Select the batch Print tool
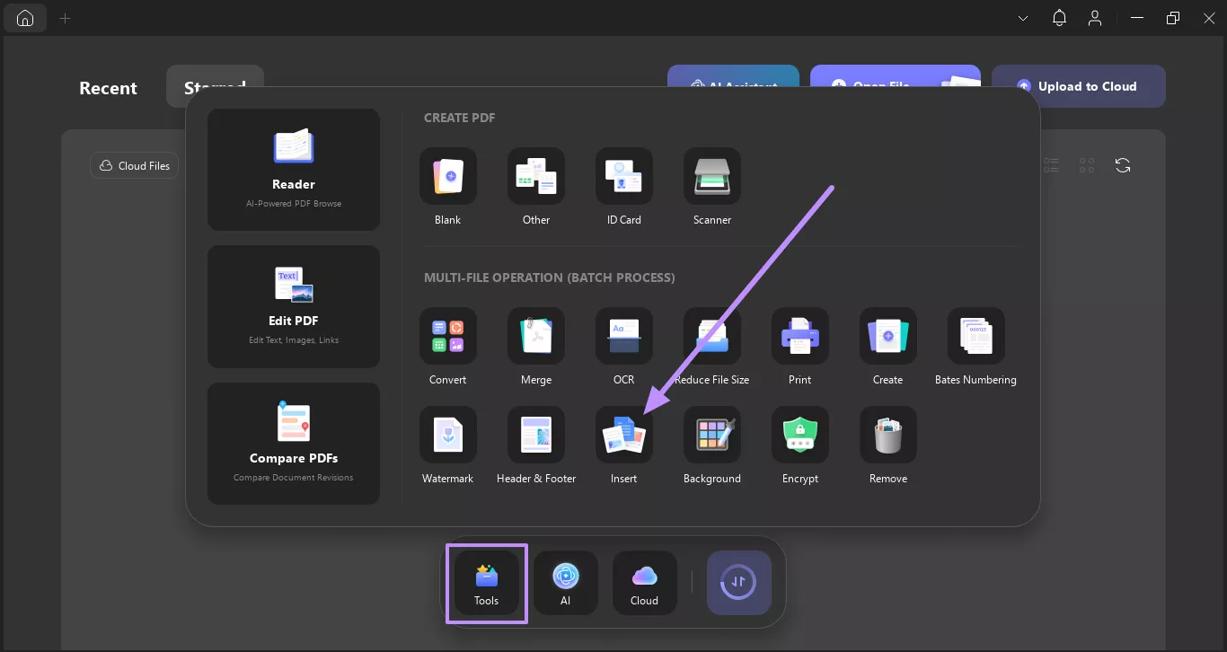The height and width of the screenshot is (652, 1227). pos(800,336)
